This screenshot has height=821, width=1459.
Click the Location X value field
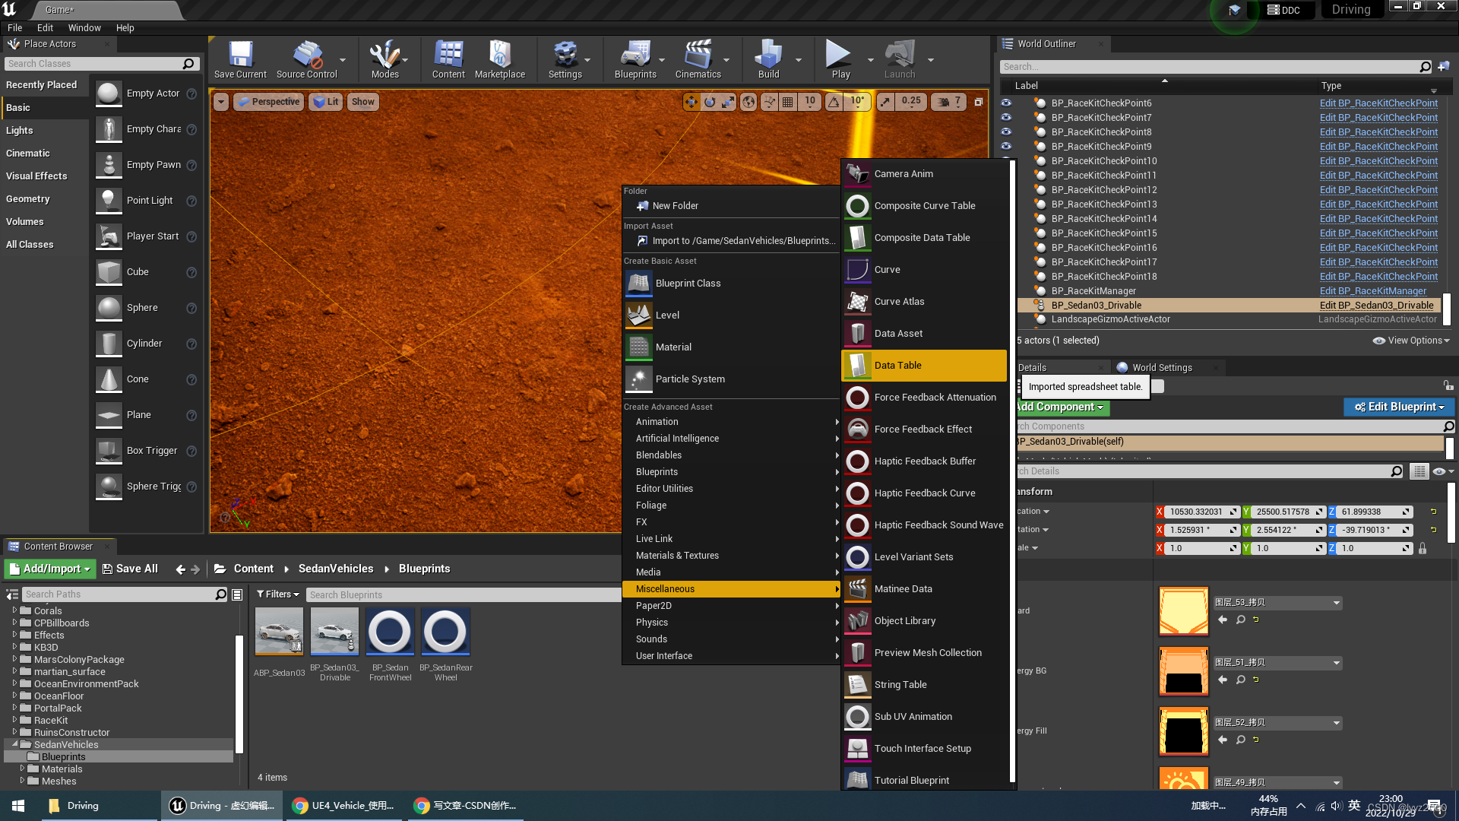(x=1196, y=512)
